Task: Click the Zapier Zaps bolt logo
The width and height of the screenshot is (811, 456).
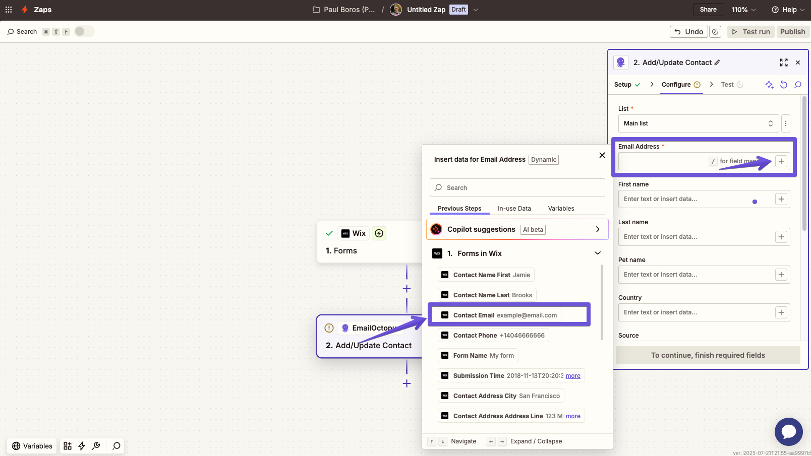Action: [x=25, y=10]
